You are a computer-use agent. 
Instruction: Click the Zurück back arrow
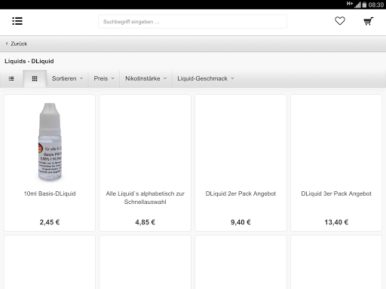[x=7, y=44]
